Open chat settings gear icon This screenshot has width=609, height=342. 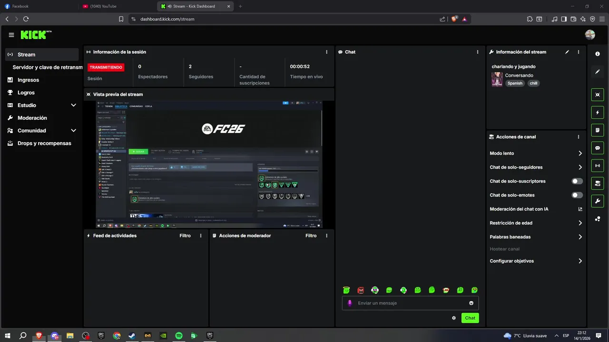(454, 318)
